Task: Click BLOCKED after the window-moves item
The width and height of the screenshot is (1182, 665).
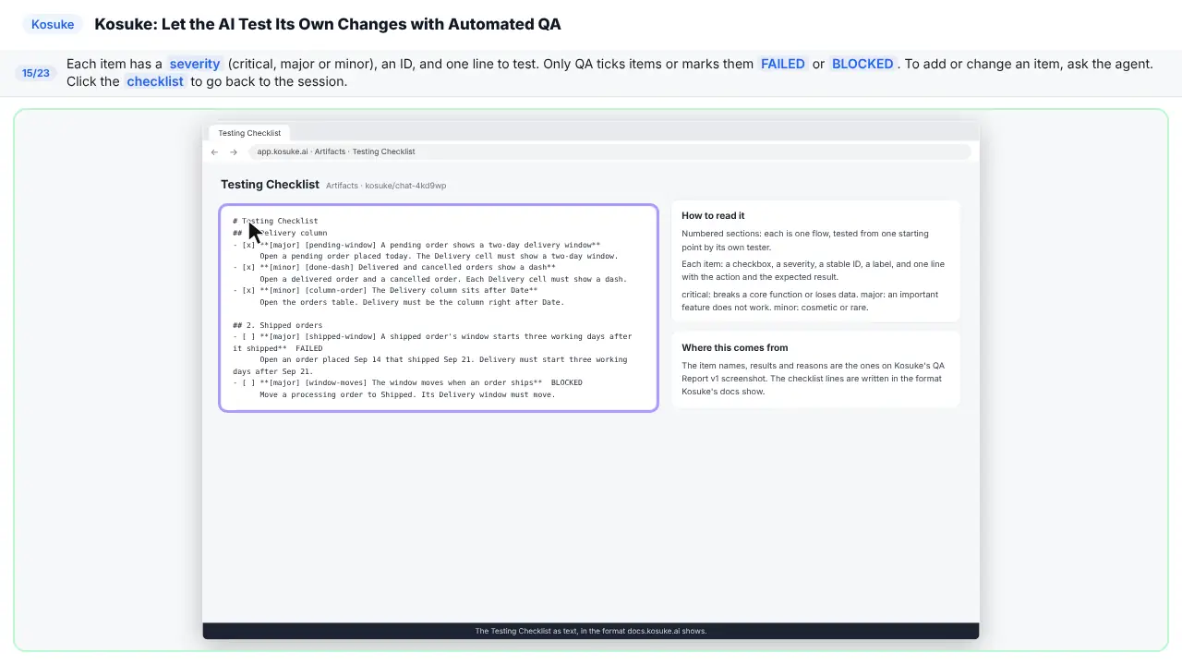Action: [x=567, y=382]
